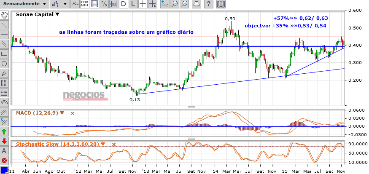
Task: Select the horizontal line tool
Action: coord(4,35)
